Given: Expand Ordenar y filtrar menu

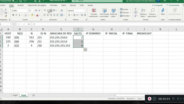Looking at the screenshot, I should pos(143,13).
